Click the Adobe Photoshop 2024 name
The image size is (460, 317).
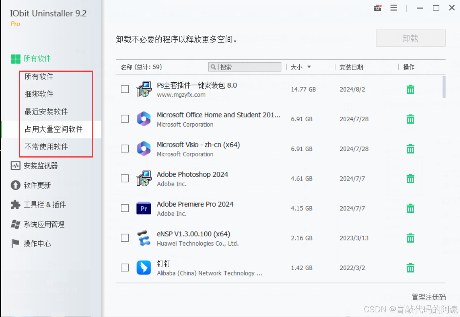pos(193,174)
